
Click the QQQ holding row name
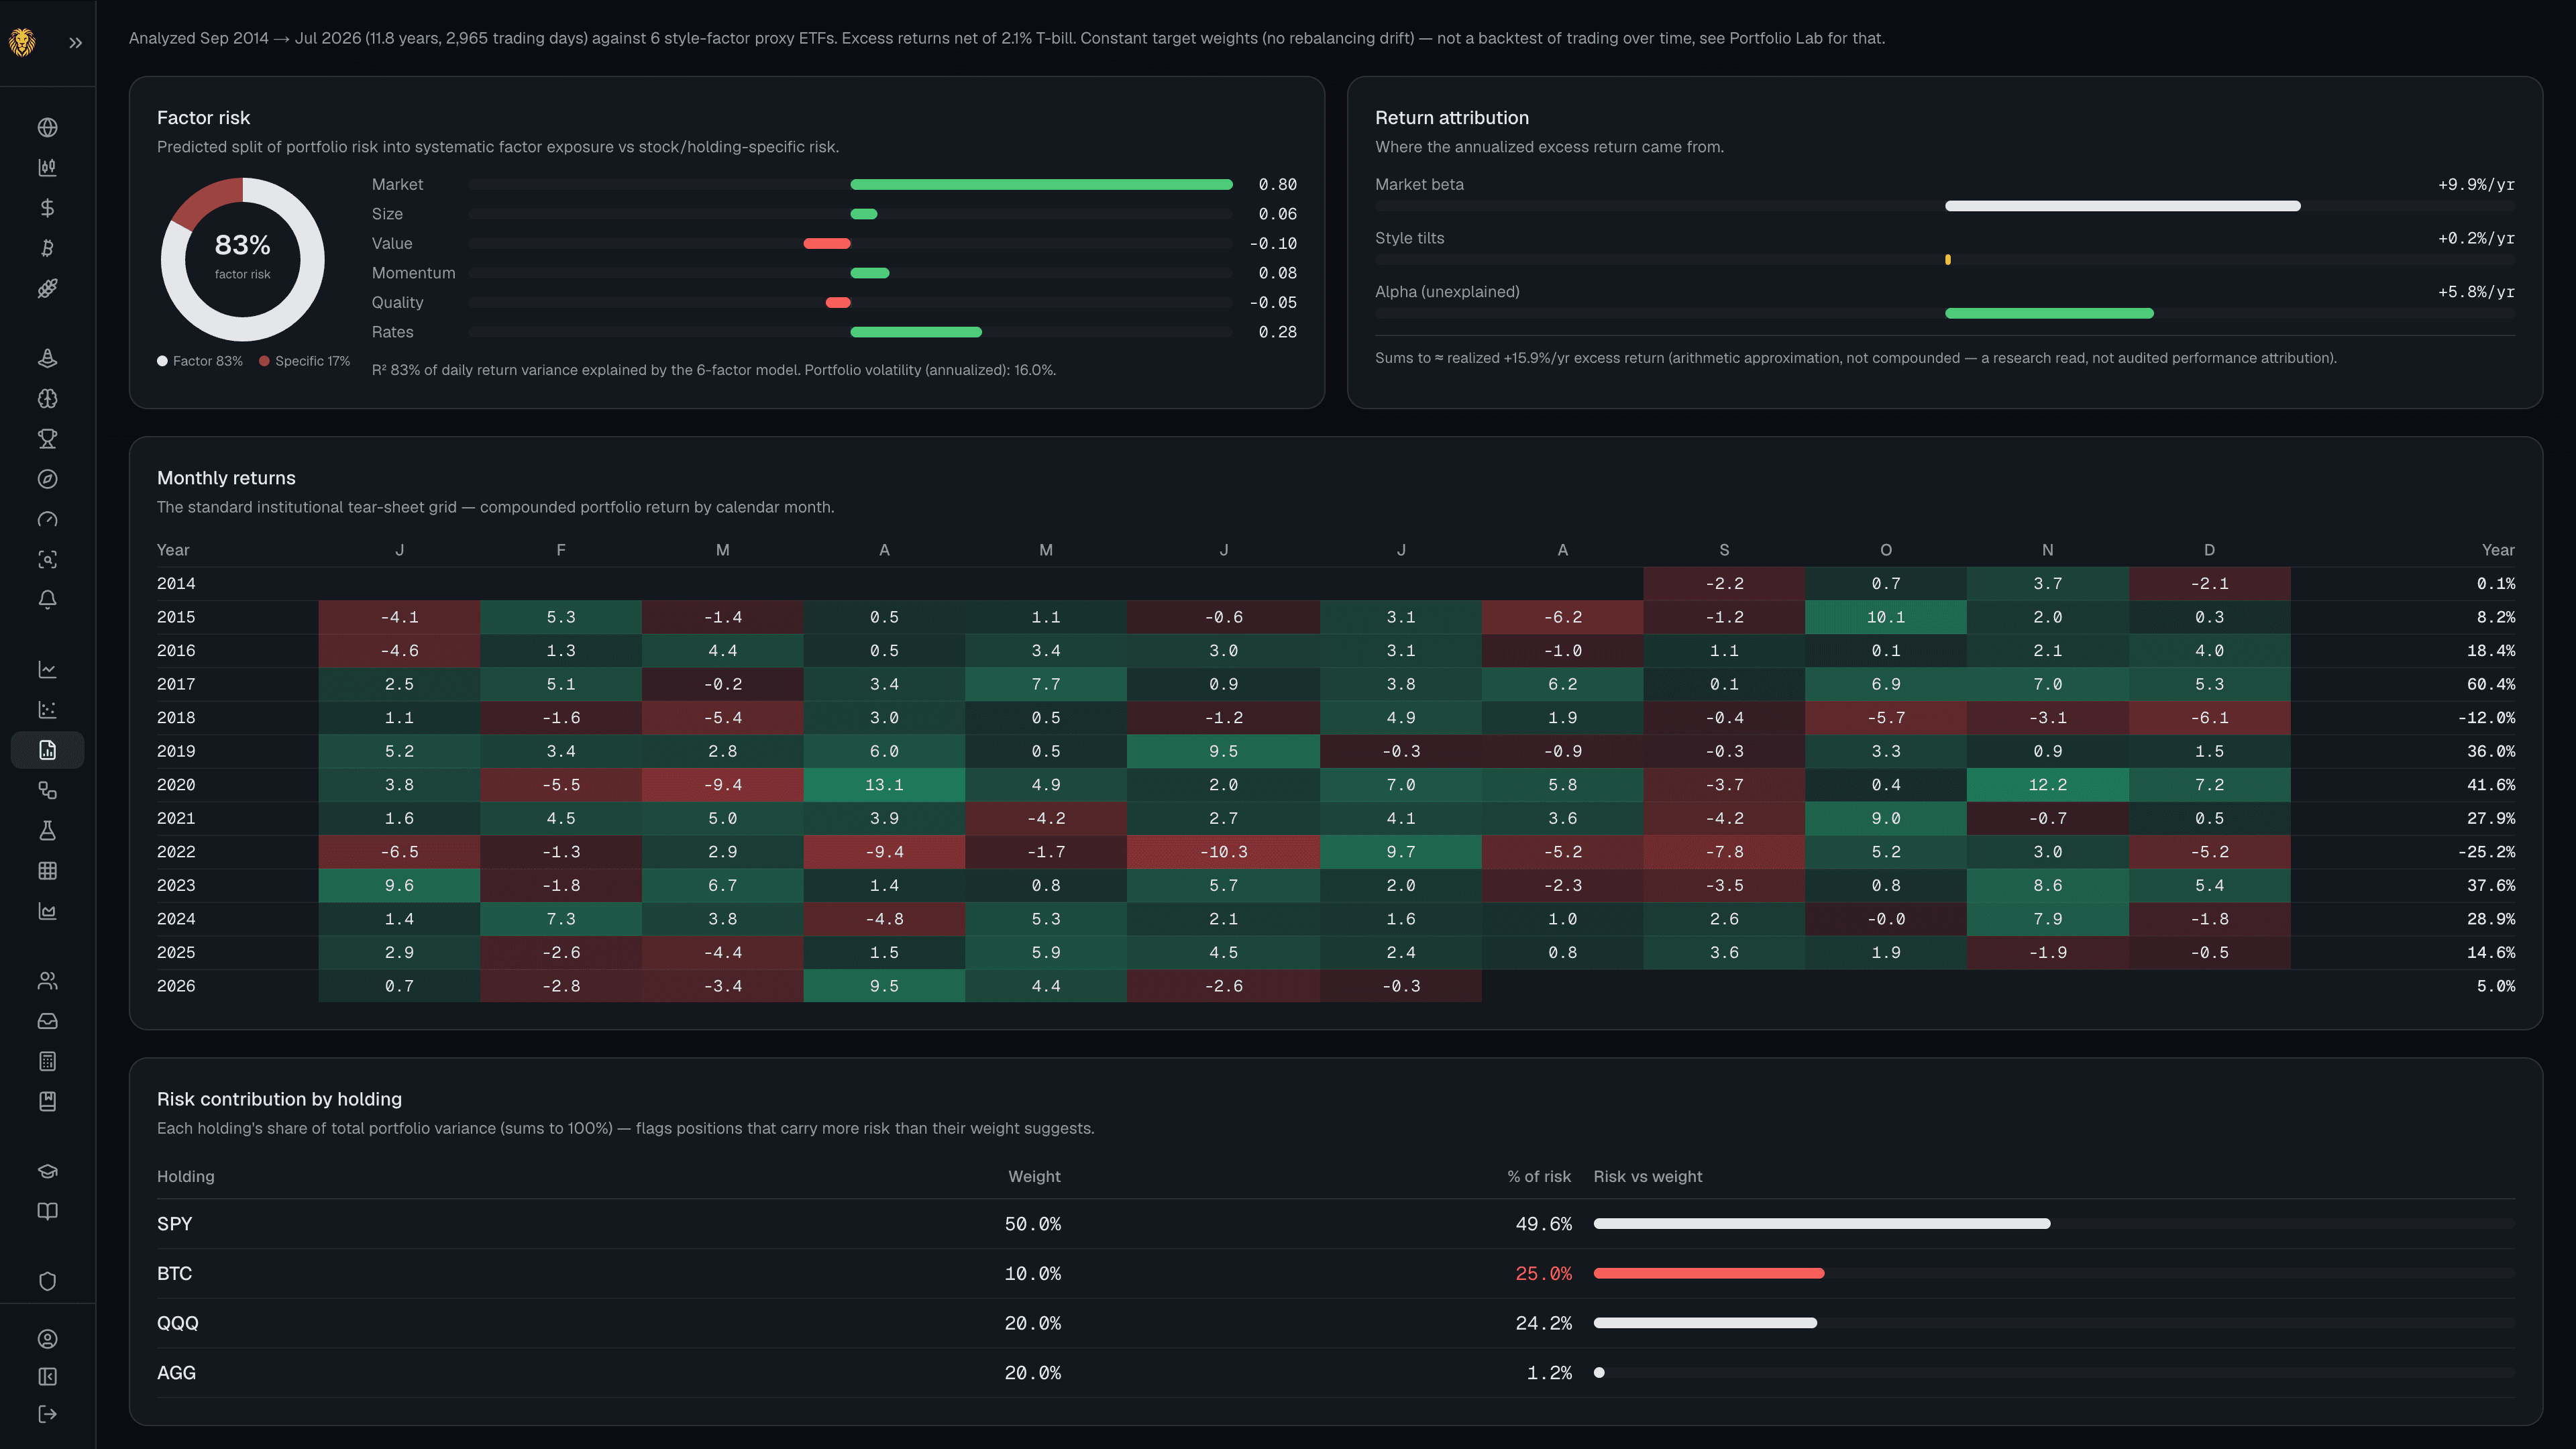[x=178, y=1323]
